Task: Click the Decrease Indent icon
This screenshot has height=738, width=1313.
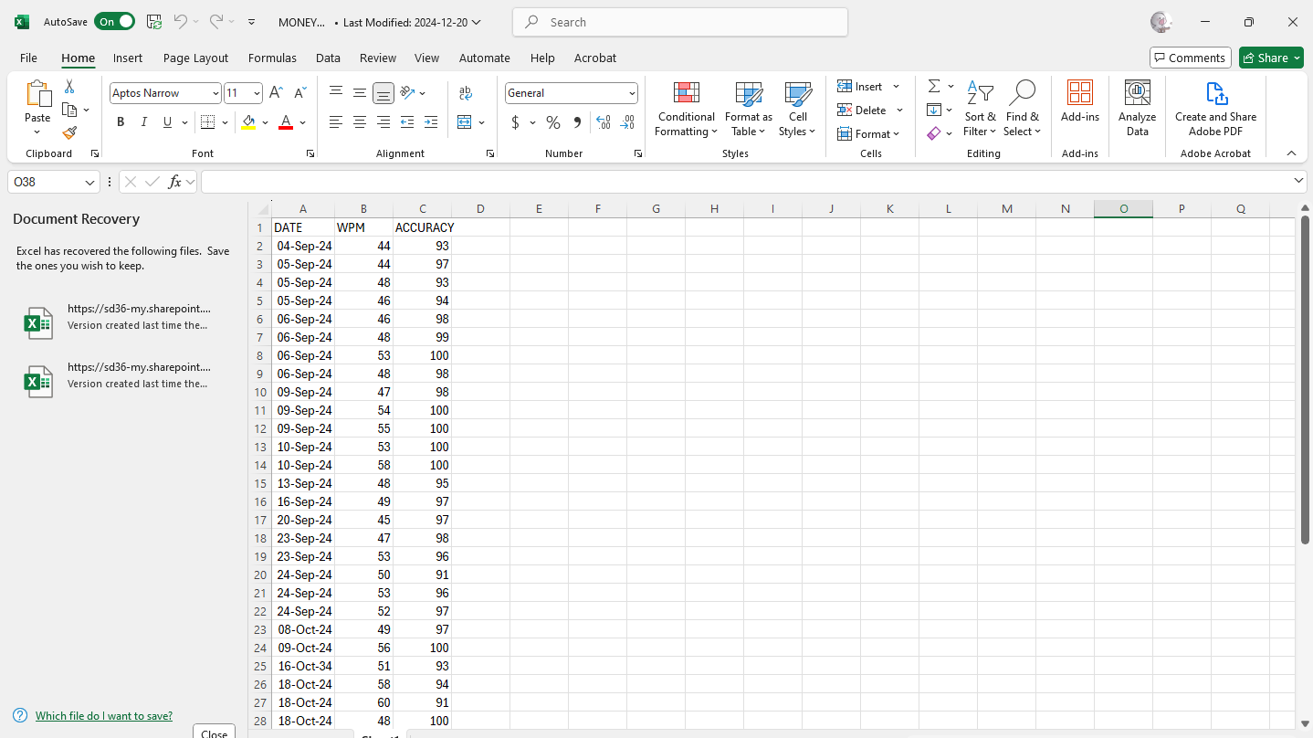Action: click(x=407, y=122)
